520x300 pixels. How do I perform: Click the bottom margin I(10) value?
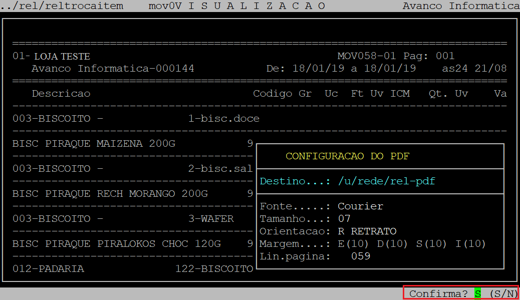[470, 244]
